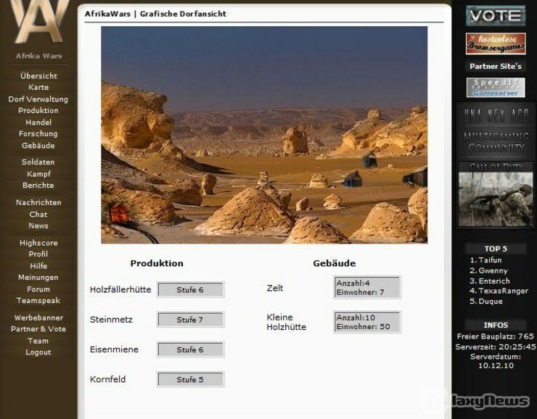This screenshot has height=419, width=537.
Task: Click the tent near the rock at right
Action: 370,160
